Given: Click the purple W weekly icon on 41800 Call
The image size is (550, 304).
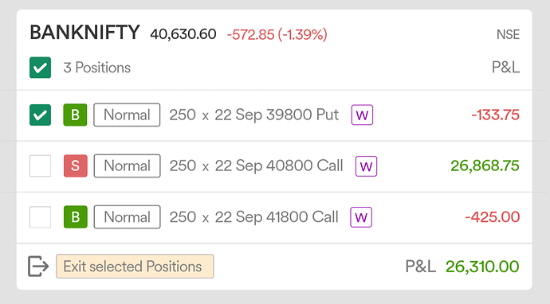Looking at the screenshot, I should [361, 217].
